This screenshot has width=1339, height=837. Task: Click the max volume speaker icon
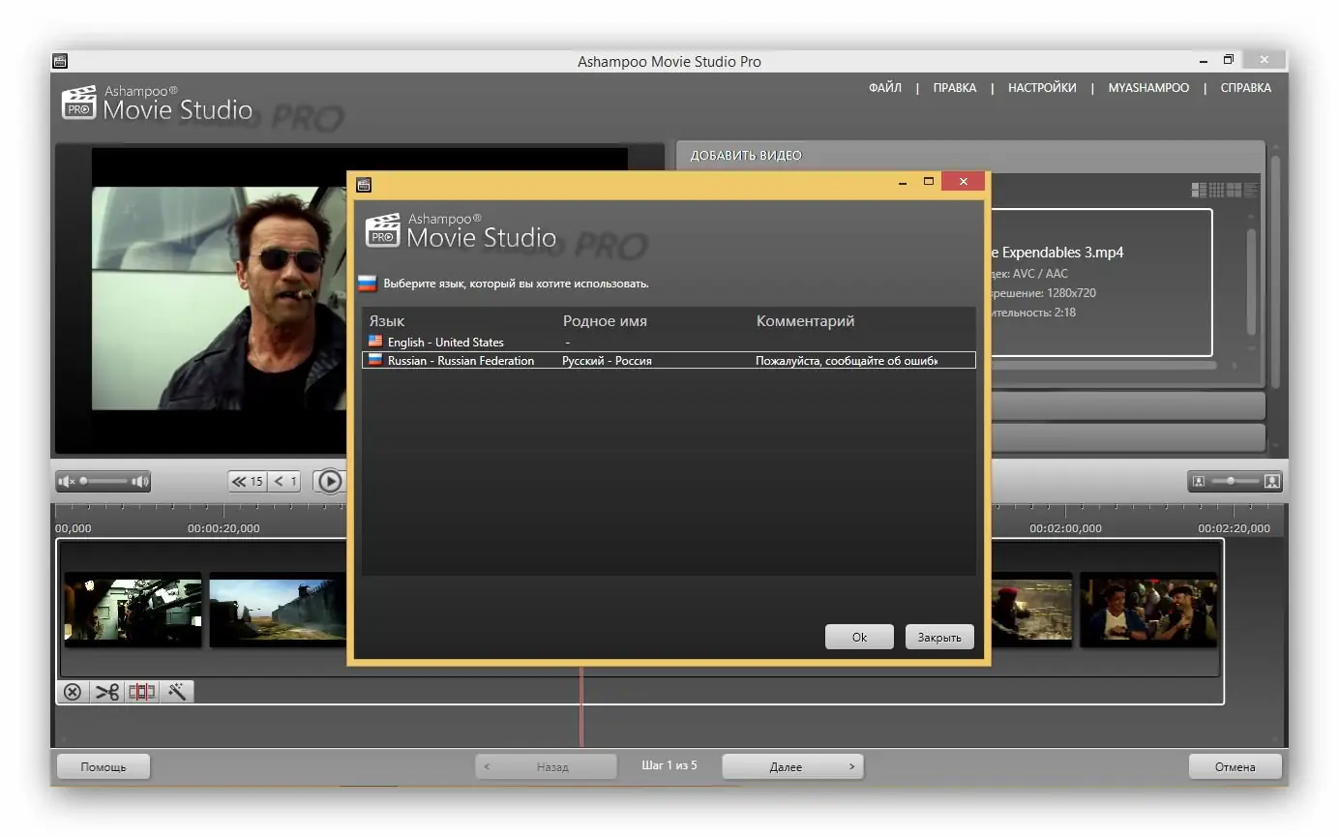point(141,481)
